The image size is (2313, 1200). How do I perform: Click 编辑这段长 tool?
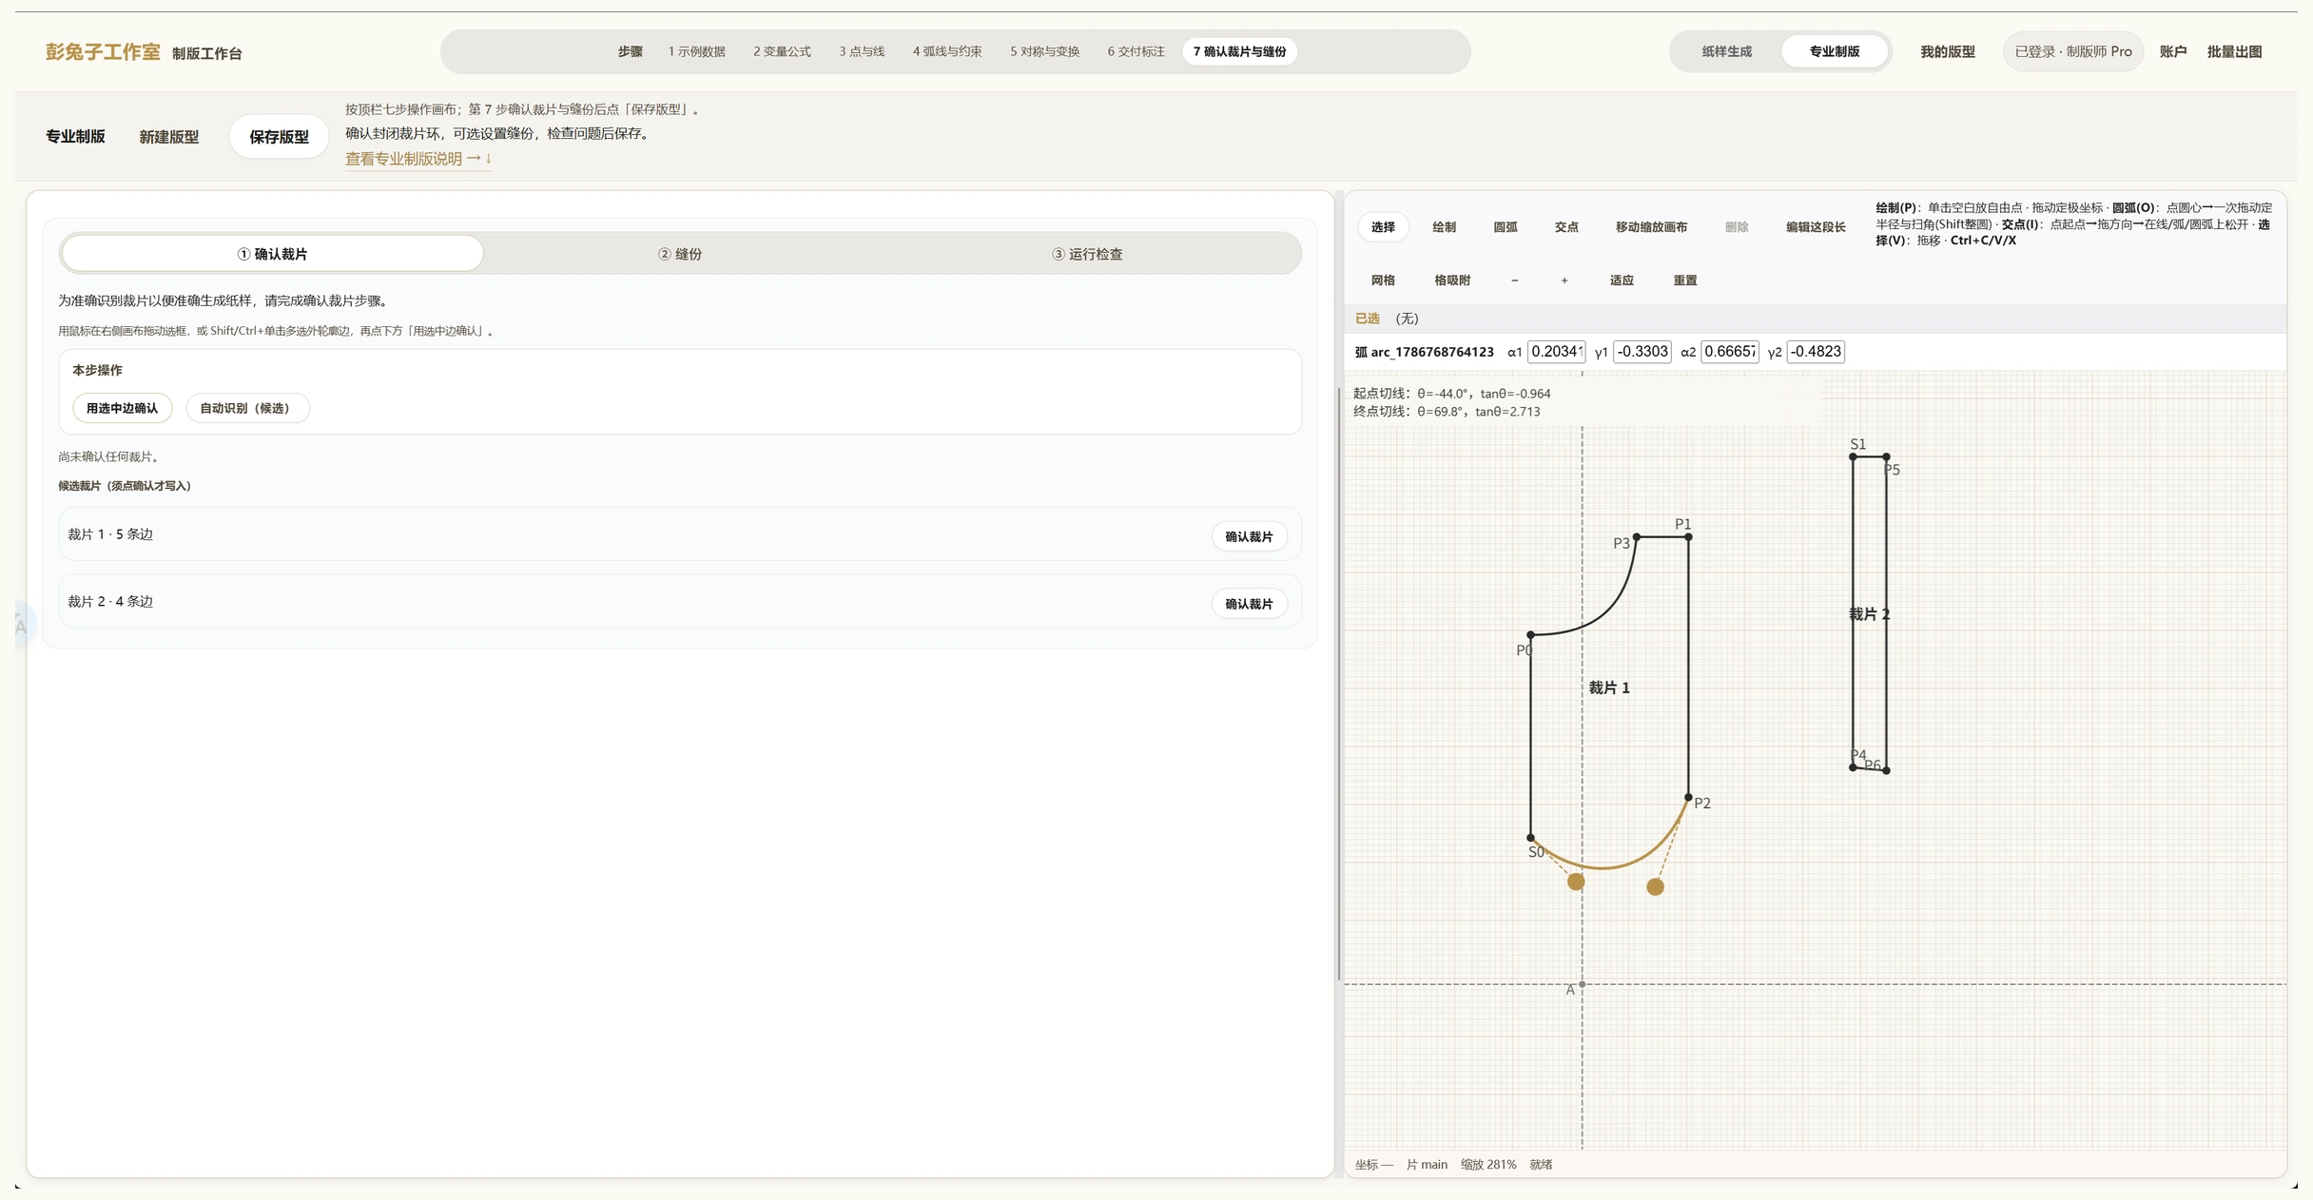(x=1815, y=227)
